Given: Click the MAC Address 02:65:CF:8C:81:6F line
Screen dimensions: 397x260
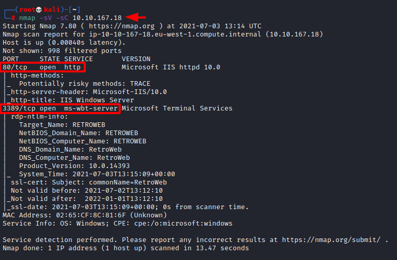Looking at the screenshot, I should (x=85, y=215).
